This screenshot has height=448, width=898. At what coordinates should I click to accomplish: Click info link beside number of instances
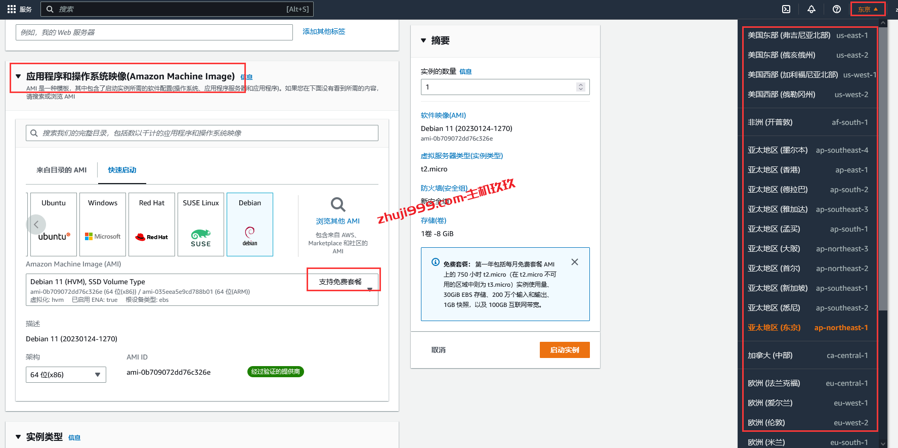(x=465, y=72)
